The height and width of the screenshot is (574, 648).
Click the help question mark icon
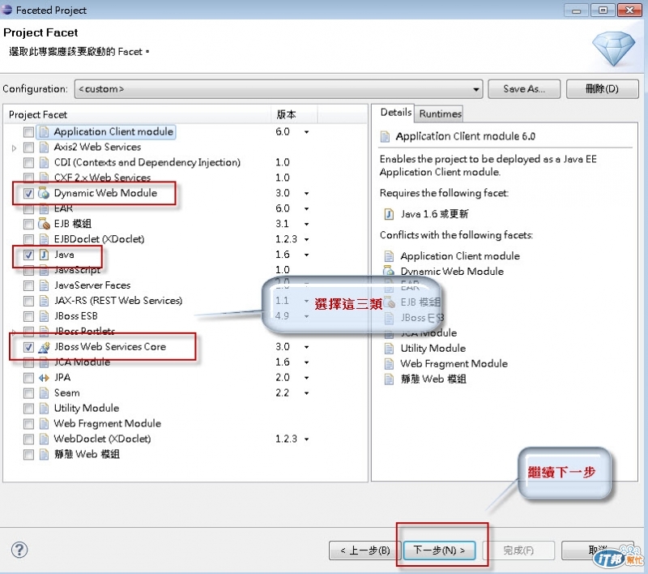click(x=19, y=550)
